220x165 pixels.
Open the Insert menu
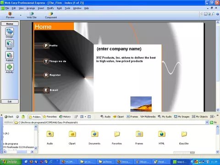tap(41, 8)
